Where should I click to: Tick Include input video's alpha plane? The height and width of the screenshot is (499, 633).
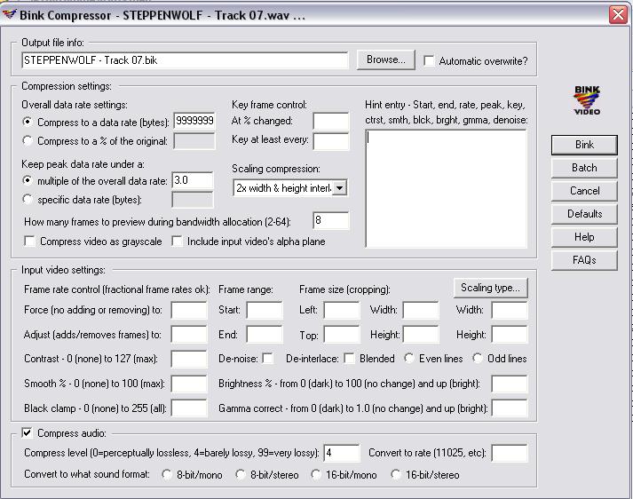tap(177, 241)
